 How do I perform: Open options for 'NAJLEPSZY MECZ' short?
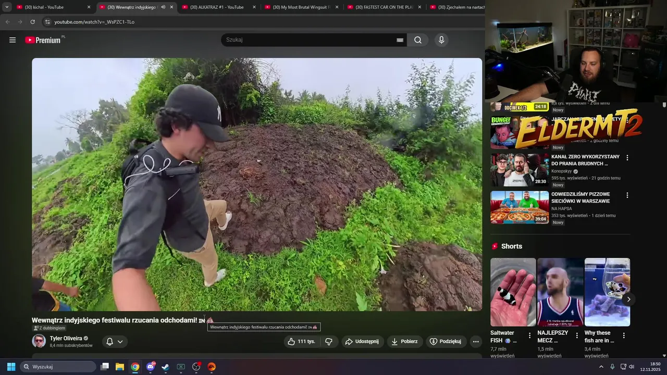tap(576, 335)
